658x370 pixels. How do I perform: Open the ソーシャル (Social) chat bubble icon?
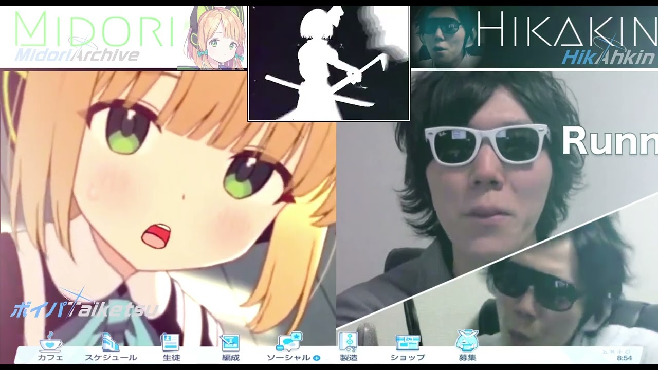(290, 342)
